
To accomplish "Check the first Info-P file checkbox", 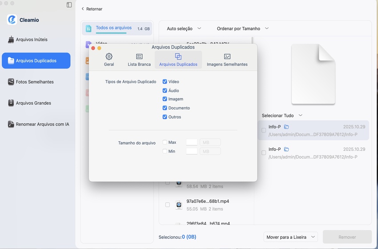I will pyautogui.click(x=264, y=130).
